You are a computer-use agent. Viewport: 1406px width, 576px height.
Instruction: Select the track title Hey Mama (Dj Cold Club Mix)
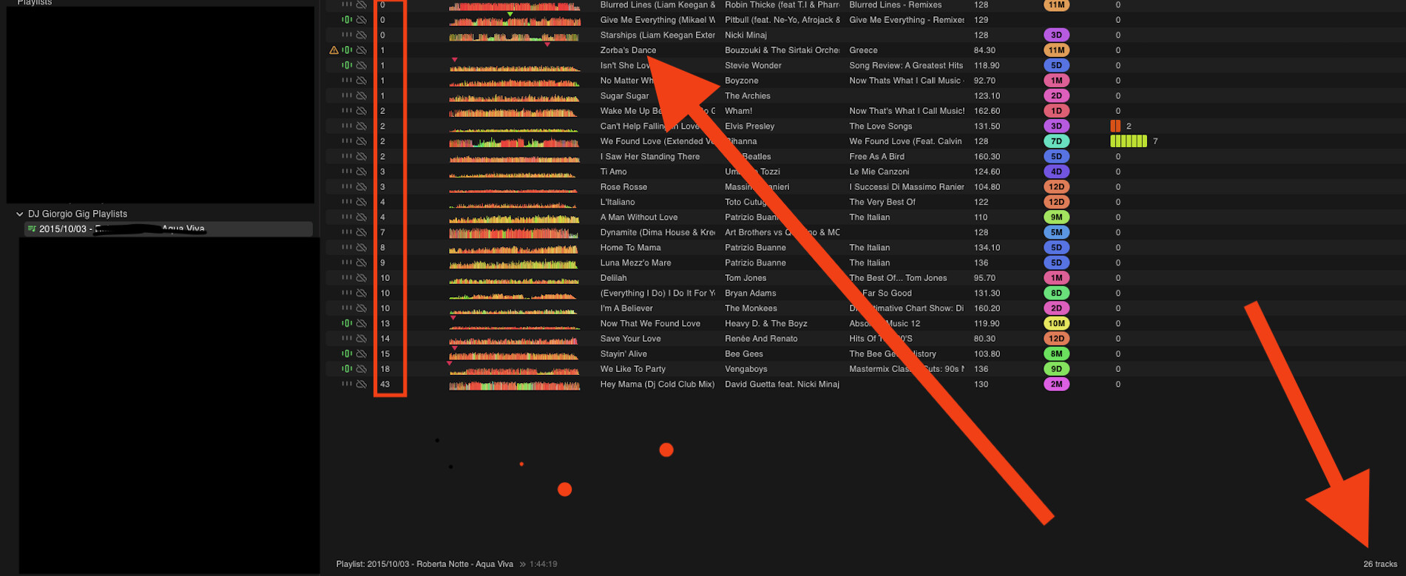(658, 384)
